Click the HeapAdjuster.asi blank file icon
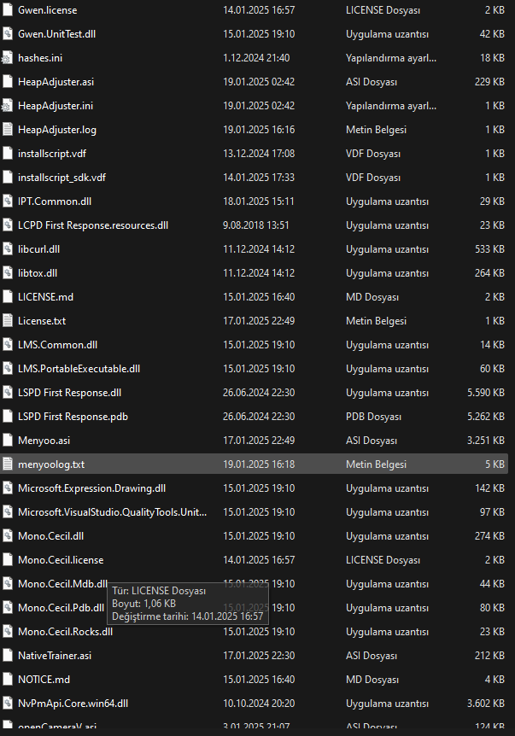 9,82
